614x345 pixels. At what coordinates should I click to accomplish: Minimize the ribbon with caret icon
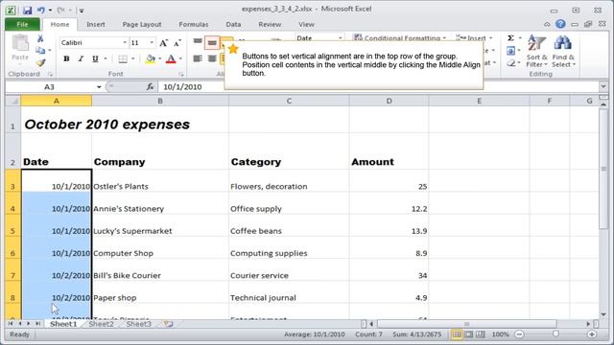[547, 24]
